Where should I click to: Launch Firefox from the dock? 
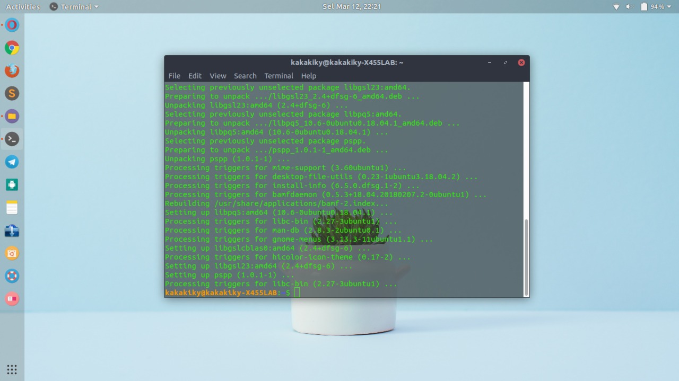coord(12,70)
